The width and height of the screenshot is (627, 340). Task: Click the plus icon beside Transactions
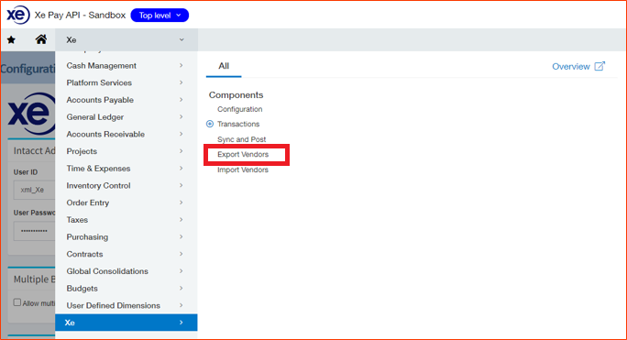(210, 124)
